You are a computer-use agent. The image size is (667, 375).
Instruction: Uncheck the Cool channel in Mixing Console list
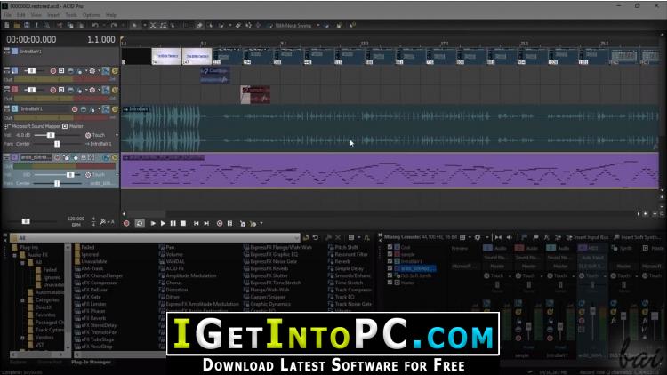[x=390, y=247]
